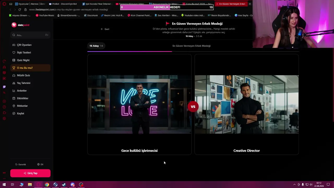The width and height of the screenshot is (334, 188).
Task: Click the red flag icon beside the title
Action: (x=168, y=24)
